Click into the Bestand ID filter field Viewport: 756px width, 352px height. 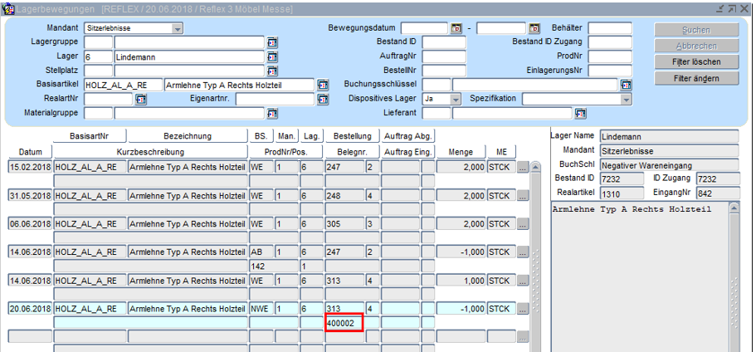tap(444, 42)
